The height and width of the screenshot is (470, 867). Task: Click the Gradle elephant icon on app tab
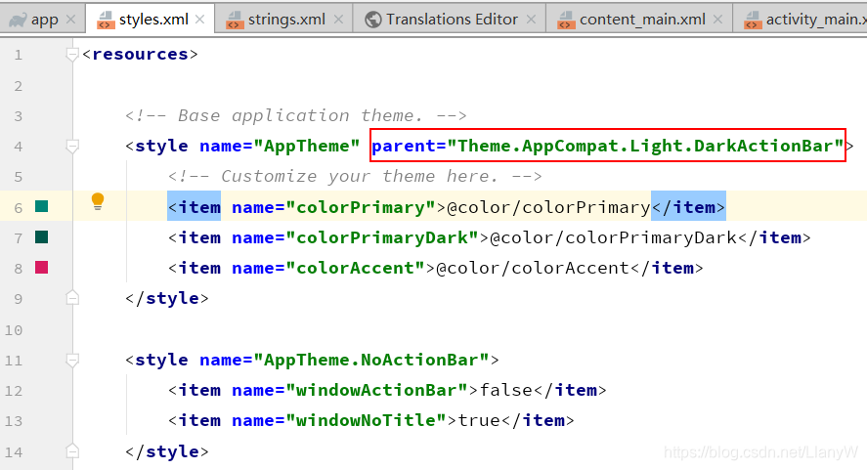coord(17,21)
